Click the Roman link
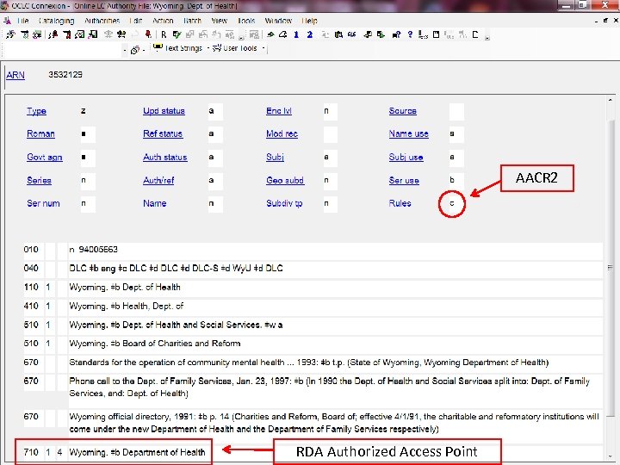This screenshot has width=620, height=465. (40, 134)
